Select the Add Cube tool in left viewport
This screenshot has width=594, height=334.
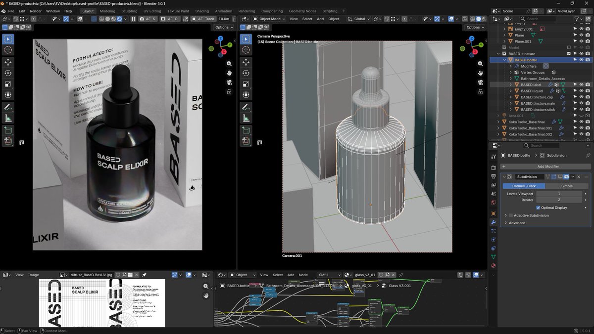8,130
